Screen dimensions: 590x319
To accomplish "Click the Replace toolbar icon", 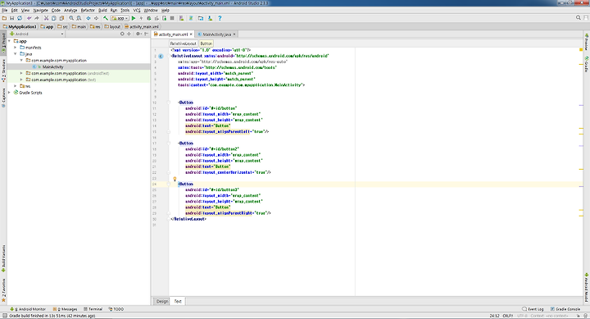I will pyautogui.click(x=79, y=18).
